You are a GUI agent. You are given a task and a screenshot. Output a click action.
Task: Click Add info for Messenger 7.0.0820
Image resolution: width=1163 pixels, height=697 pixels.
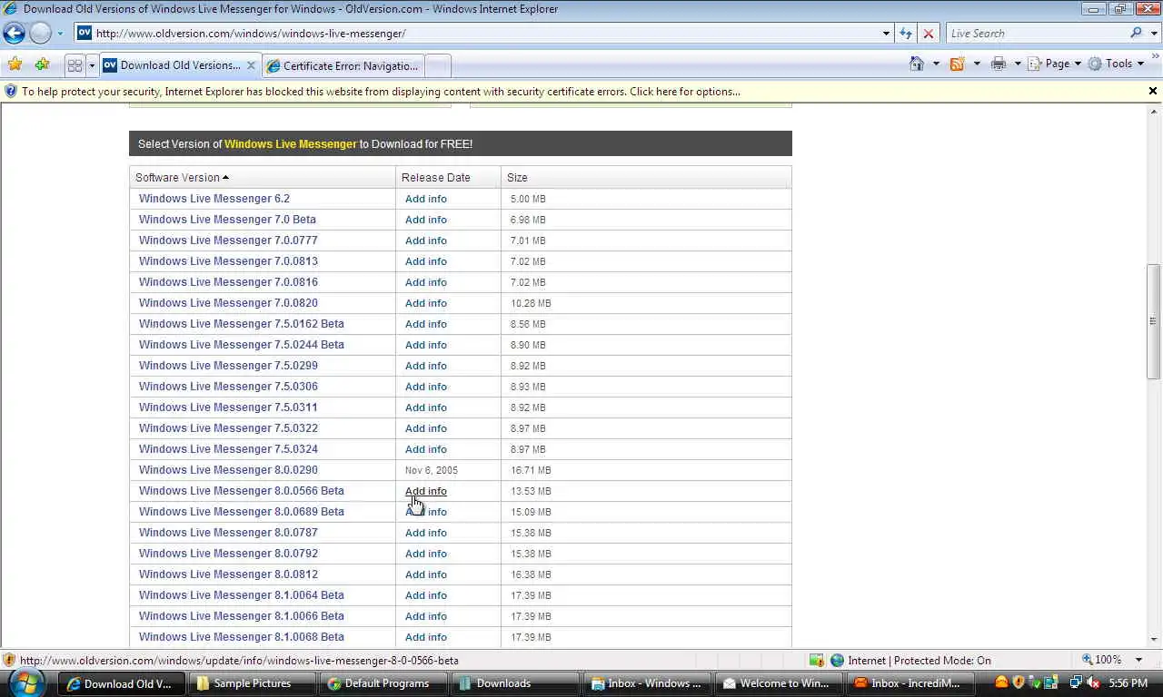(426, 303)
